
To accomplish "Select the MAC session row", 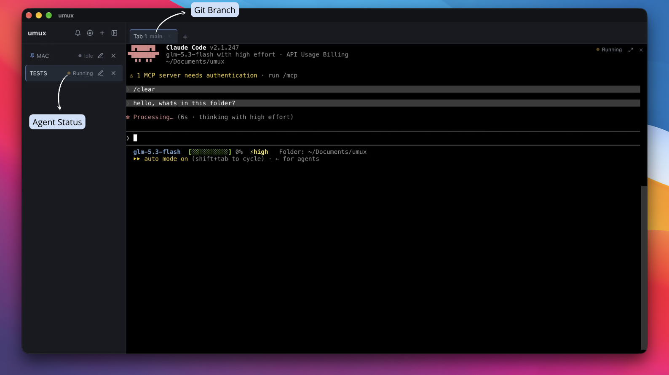I will 74,56.
